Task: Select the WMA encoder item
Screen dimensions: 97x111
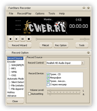Action: 14,72
